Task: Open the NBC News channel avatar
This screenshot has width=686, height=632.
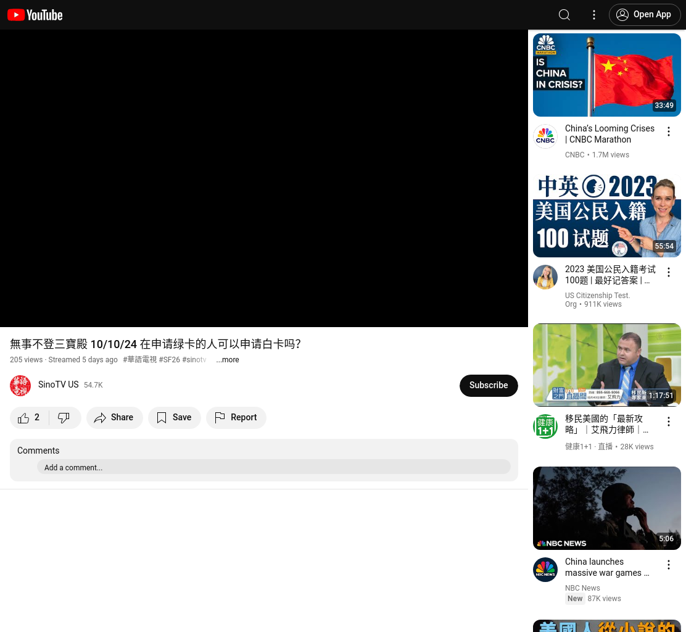Action: (x=545, y=570)
